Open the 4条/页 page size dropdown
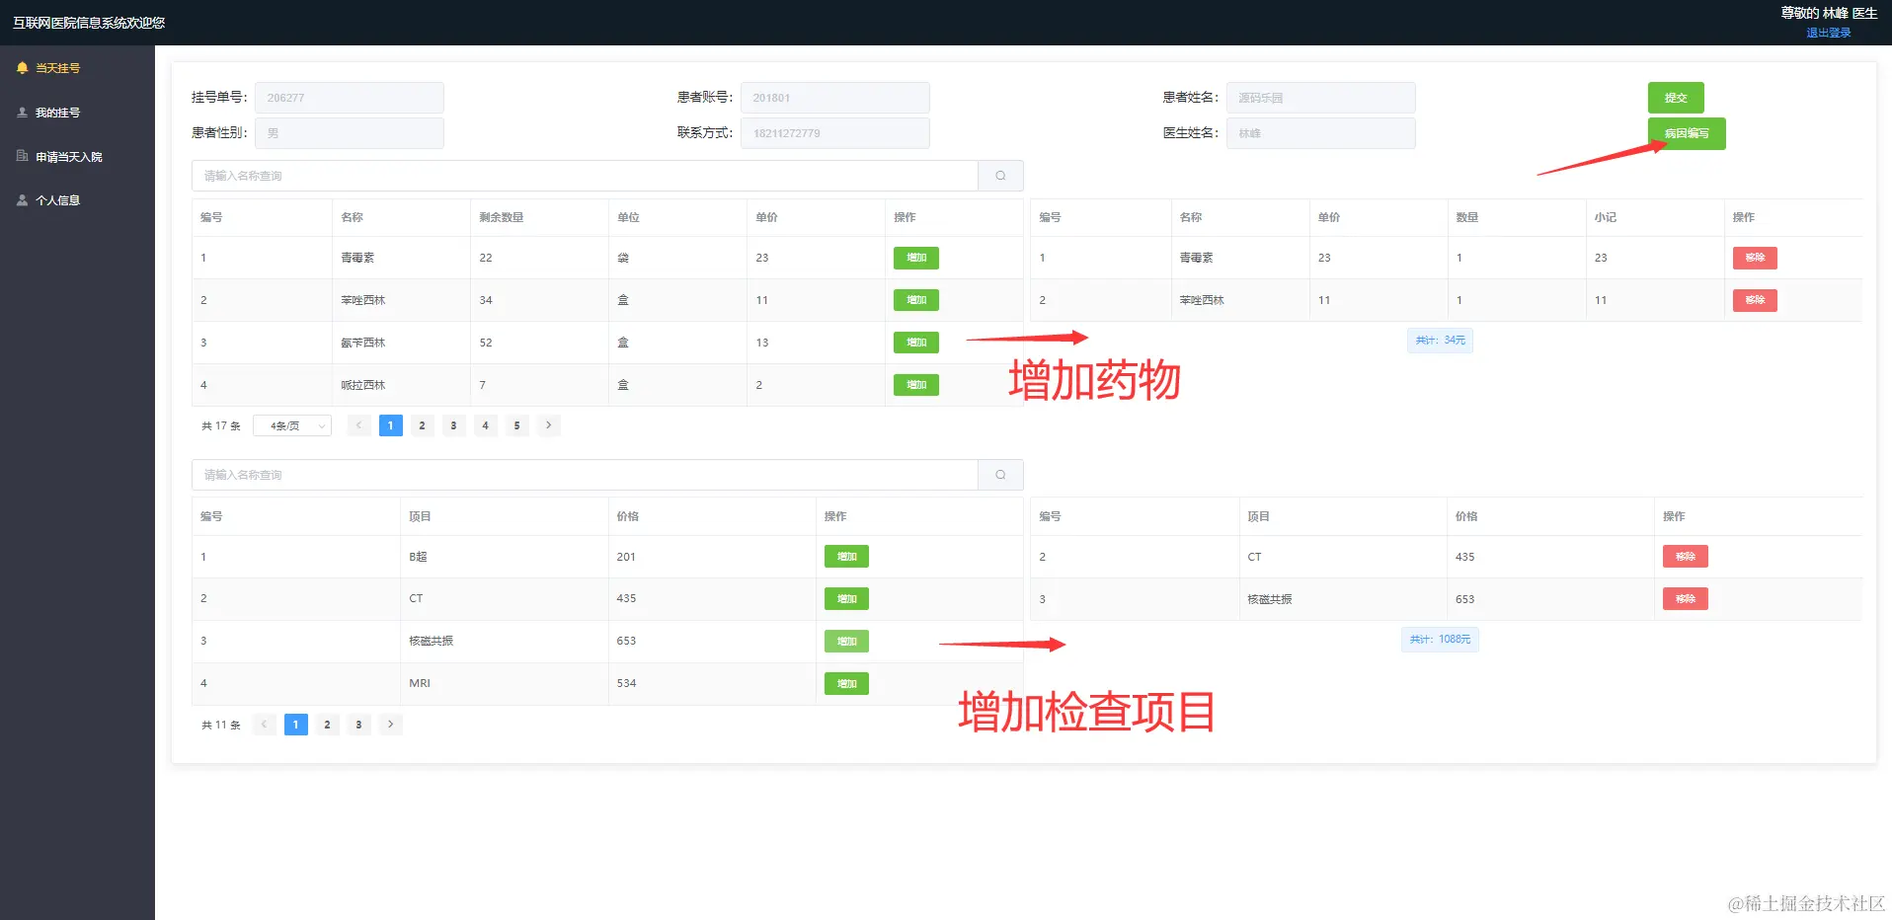This screenshot has width=1892, height=920. click(292, 425)
